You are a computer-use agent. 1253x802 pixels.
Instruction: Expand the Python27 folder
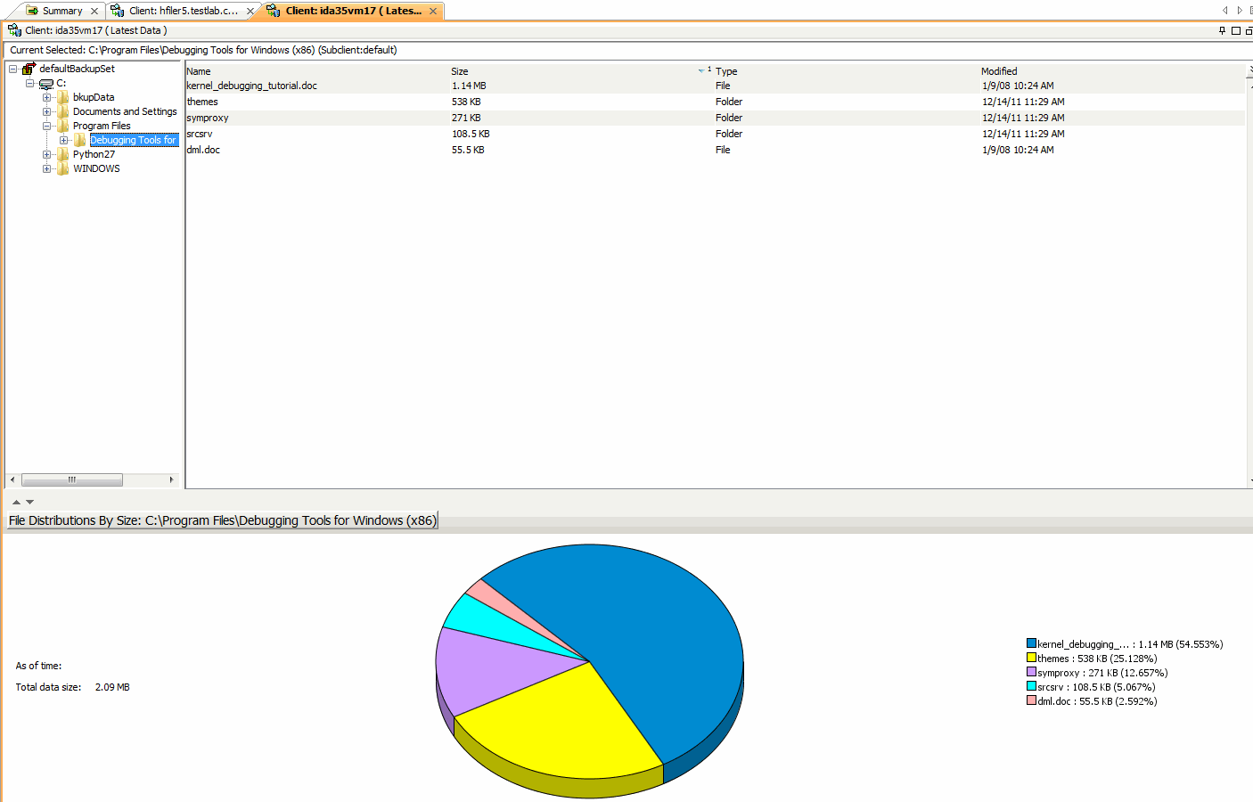pos(46,154)
